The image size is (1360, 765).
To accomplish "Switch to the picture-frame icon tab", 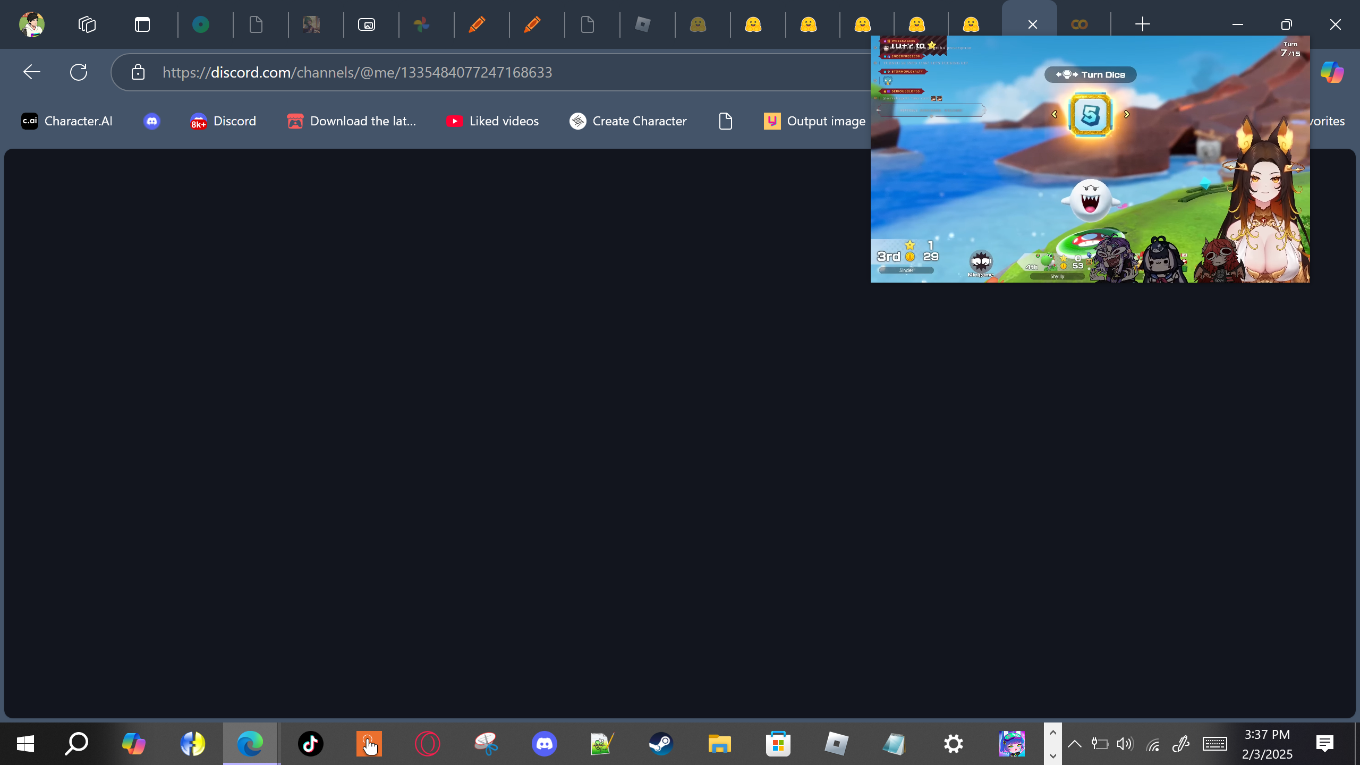I will 367,24.
